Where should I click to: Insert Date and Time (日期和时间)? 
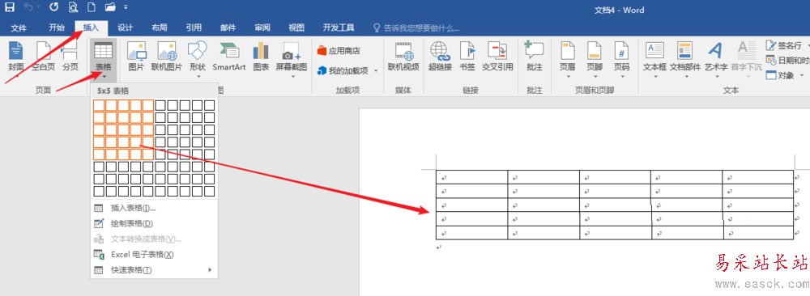(787, 61)
